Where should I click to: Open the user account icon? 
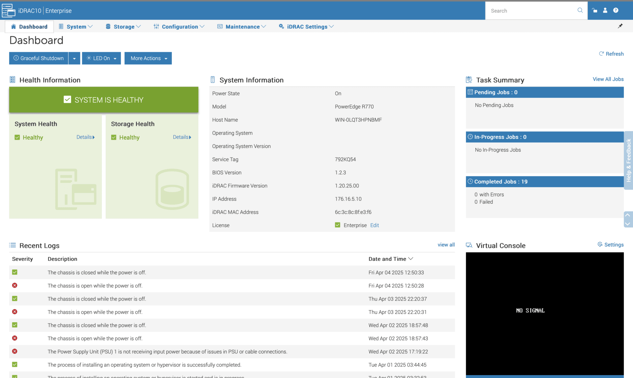(x=605, y=10)
